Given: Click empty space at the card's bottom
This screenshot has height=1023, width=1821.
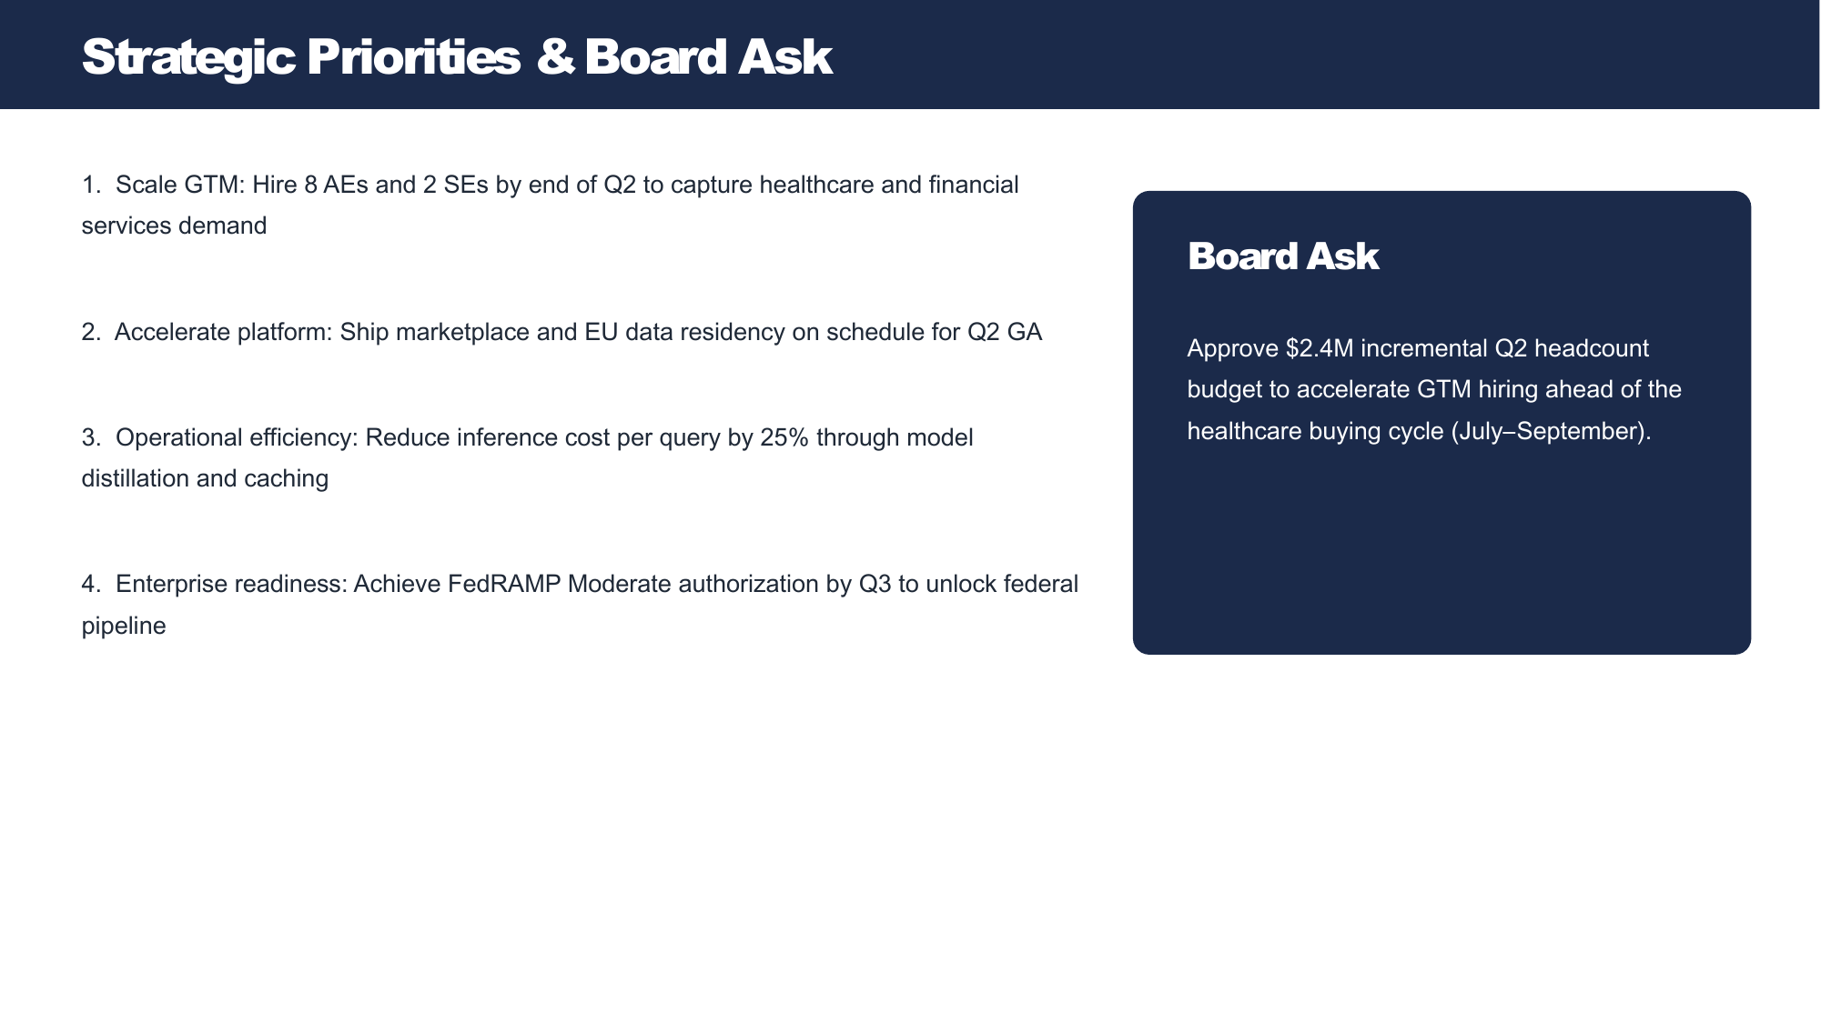Looking at the screenshot, I should 1442,564.
